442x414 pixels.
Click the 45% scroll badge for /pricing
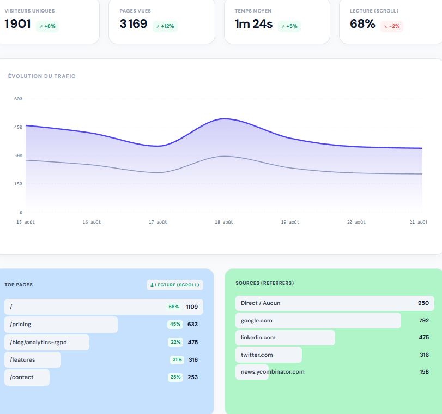click(175, 324)
